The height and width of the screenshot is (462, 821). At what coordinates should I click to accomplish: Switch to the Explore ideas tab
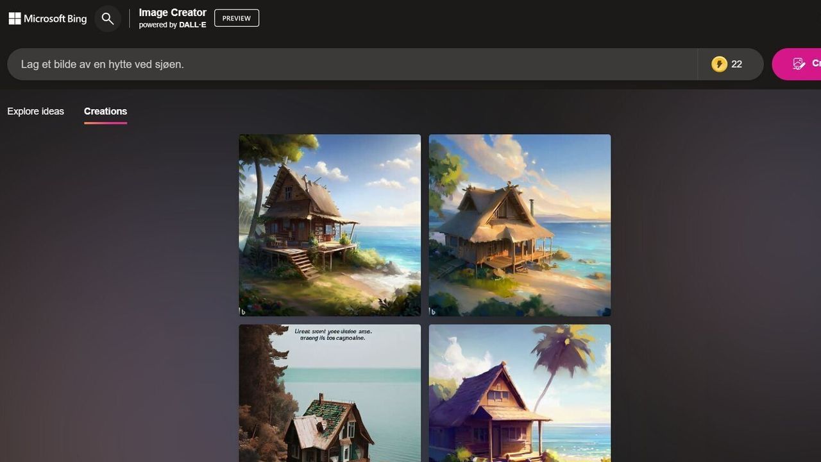click(x=35, y=111)
